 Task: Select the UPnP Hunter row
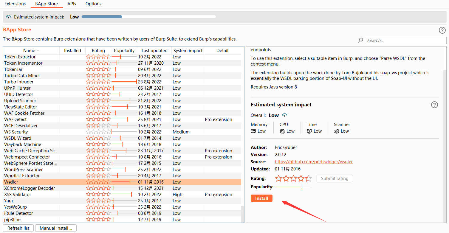click(x=122, y=88)
